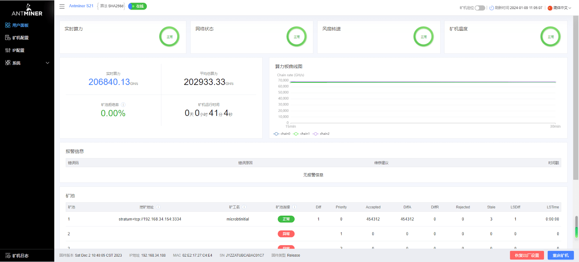Click the info icon next to 矿池拒绝率
Image resolution: width=579 pixels, height=262 pixels.
pos(123,105)
